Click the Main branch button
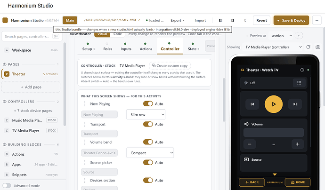The width and height of the screenshot is (325, 190). tap(70, 20)
